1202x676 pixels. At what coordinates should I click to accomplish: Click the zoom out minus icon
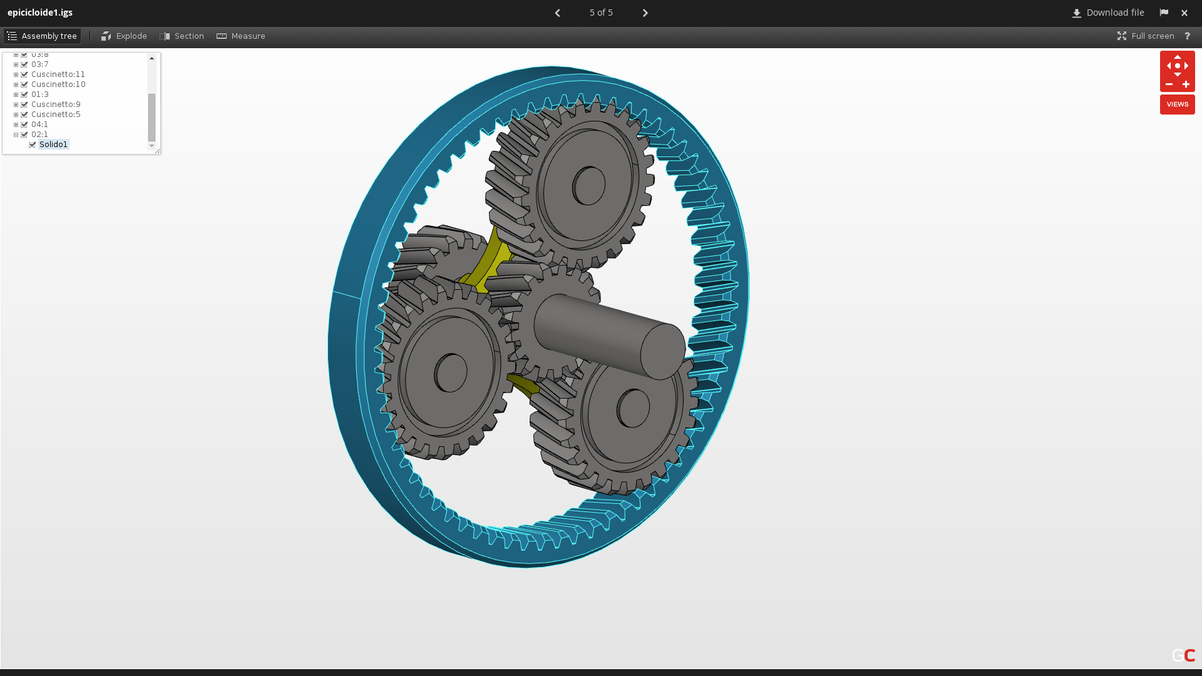1169,84
